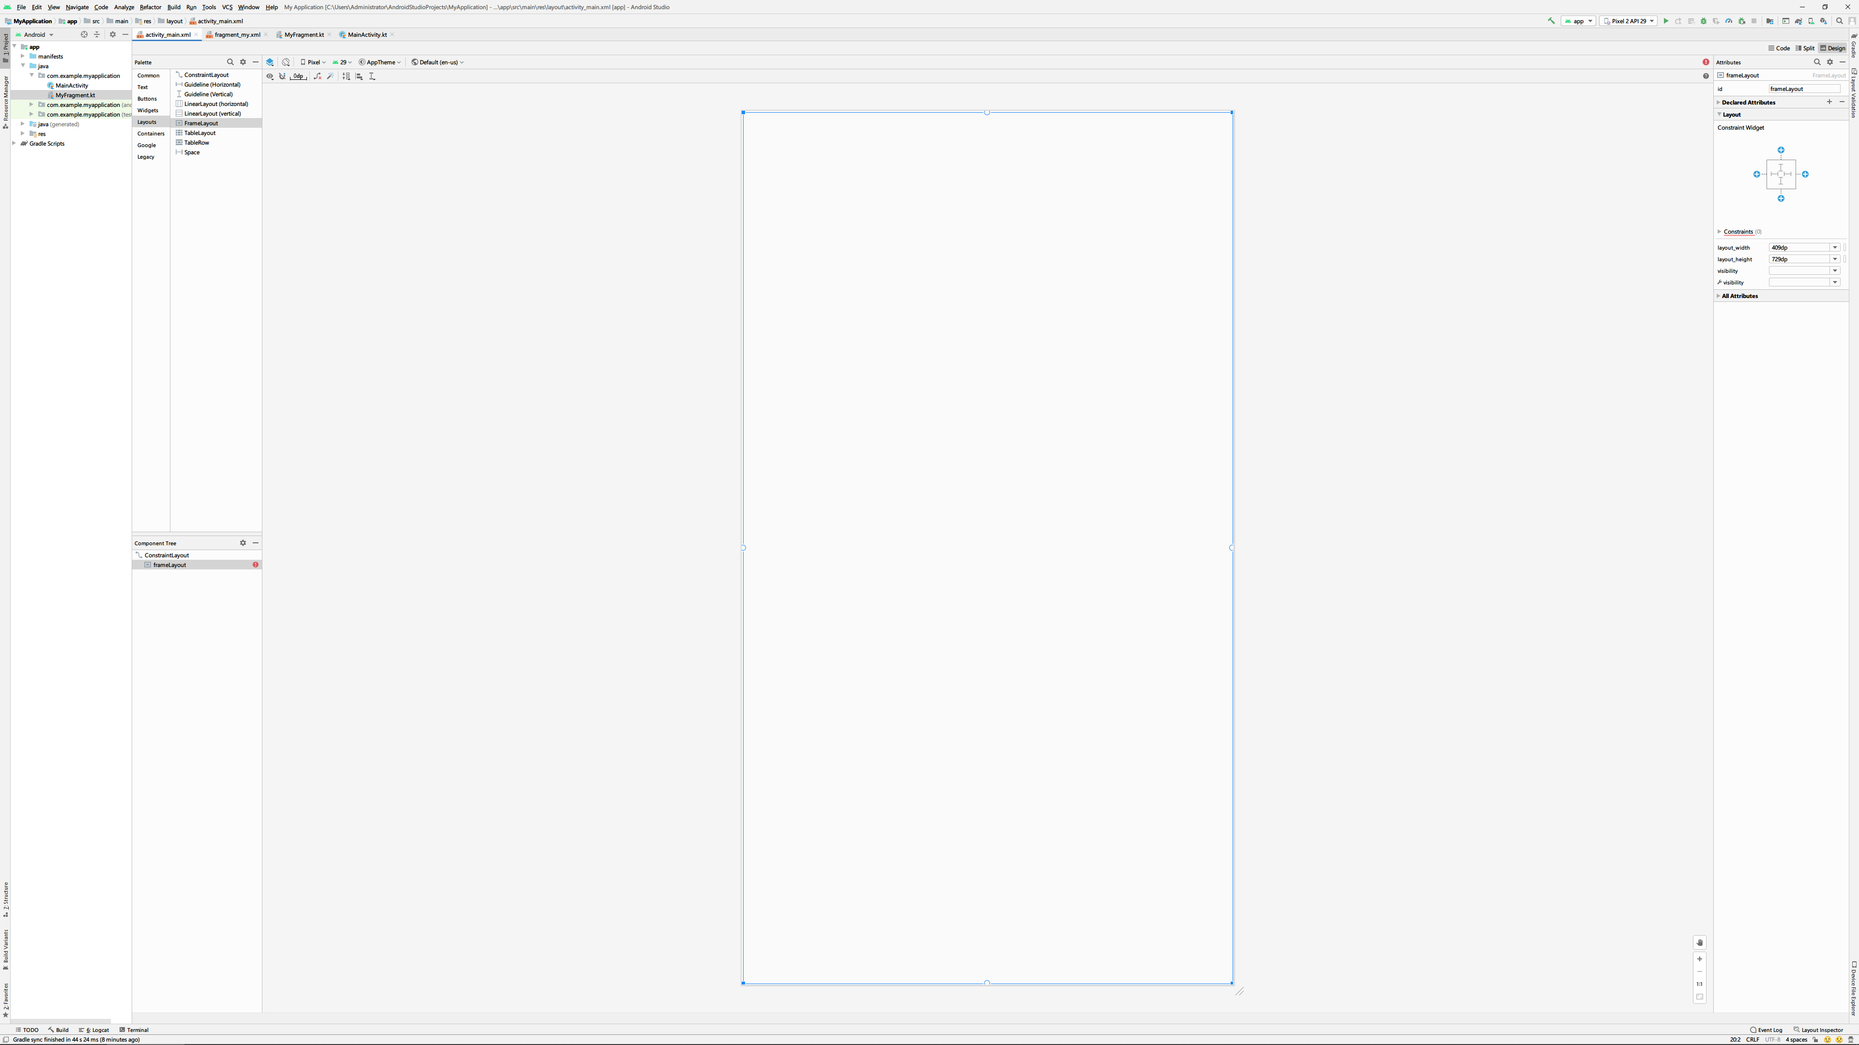The image size is (1859, 1045).
Task: Click the Make Project hammer icon
Action: [x=1552, y=21]
